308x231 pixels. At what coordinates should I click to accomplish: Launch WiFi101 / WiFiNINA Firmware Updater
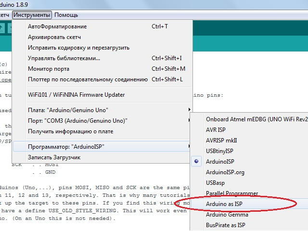coord(103,95)
